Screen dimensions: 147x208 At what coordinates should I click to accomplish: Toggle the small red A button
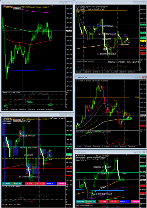[43, 183]
